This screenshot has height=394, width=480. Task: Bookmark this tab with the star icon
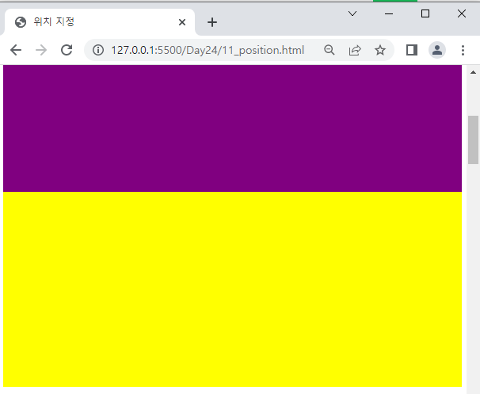coord(380,50)
